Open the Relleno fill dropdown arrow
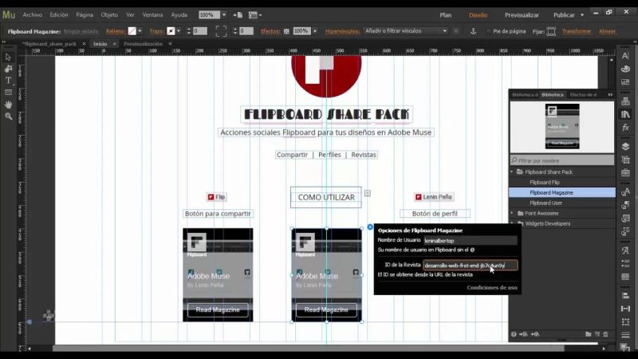 140,31
